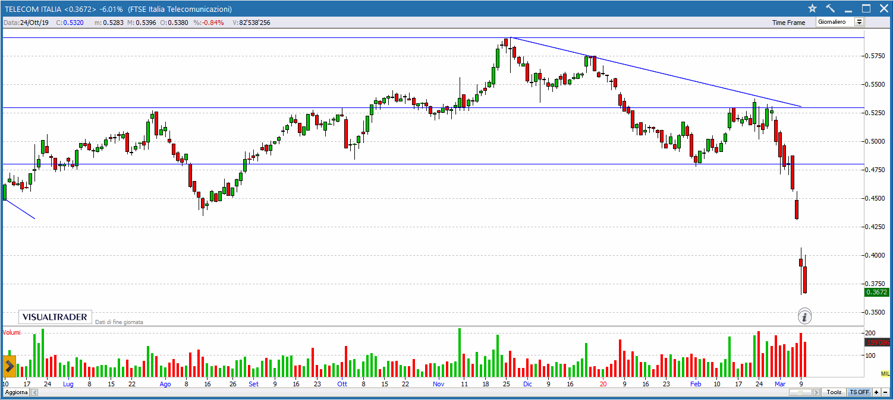893x400 pixels.
Task: Click the volume reading 82'538'256
Action: pos(254,23)
